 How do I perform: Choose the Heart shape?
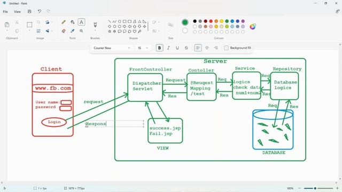click(x=135, y=31)
